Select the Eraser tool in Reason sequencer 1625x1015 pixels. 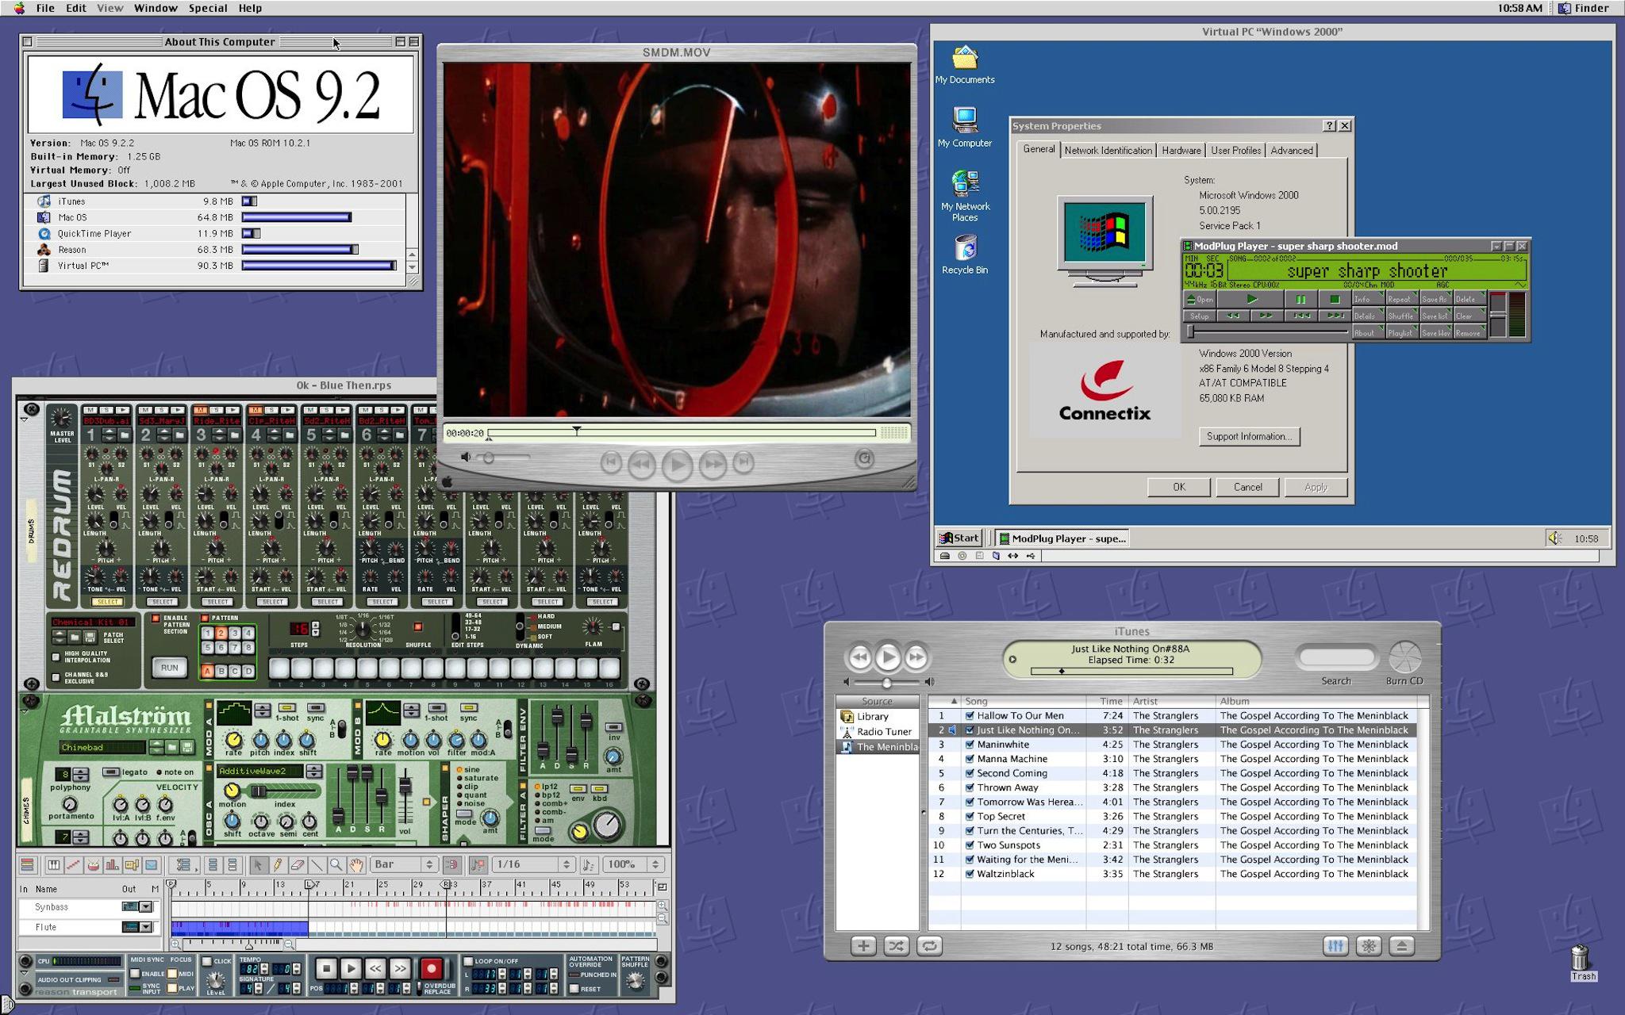coord(297,864)
